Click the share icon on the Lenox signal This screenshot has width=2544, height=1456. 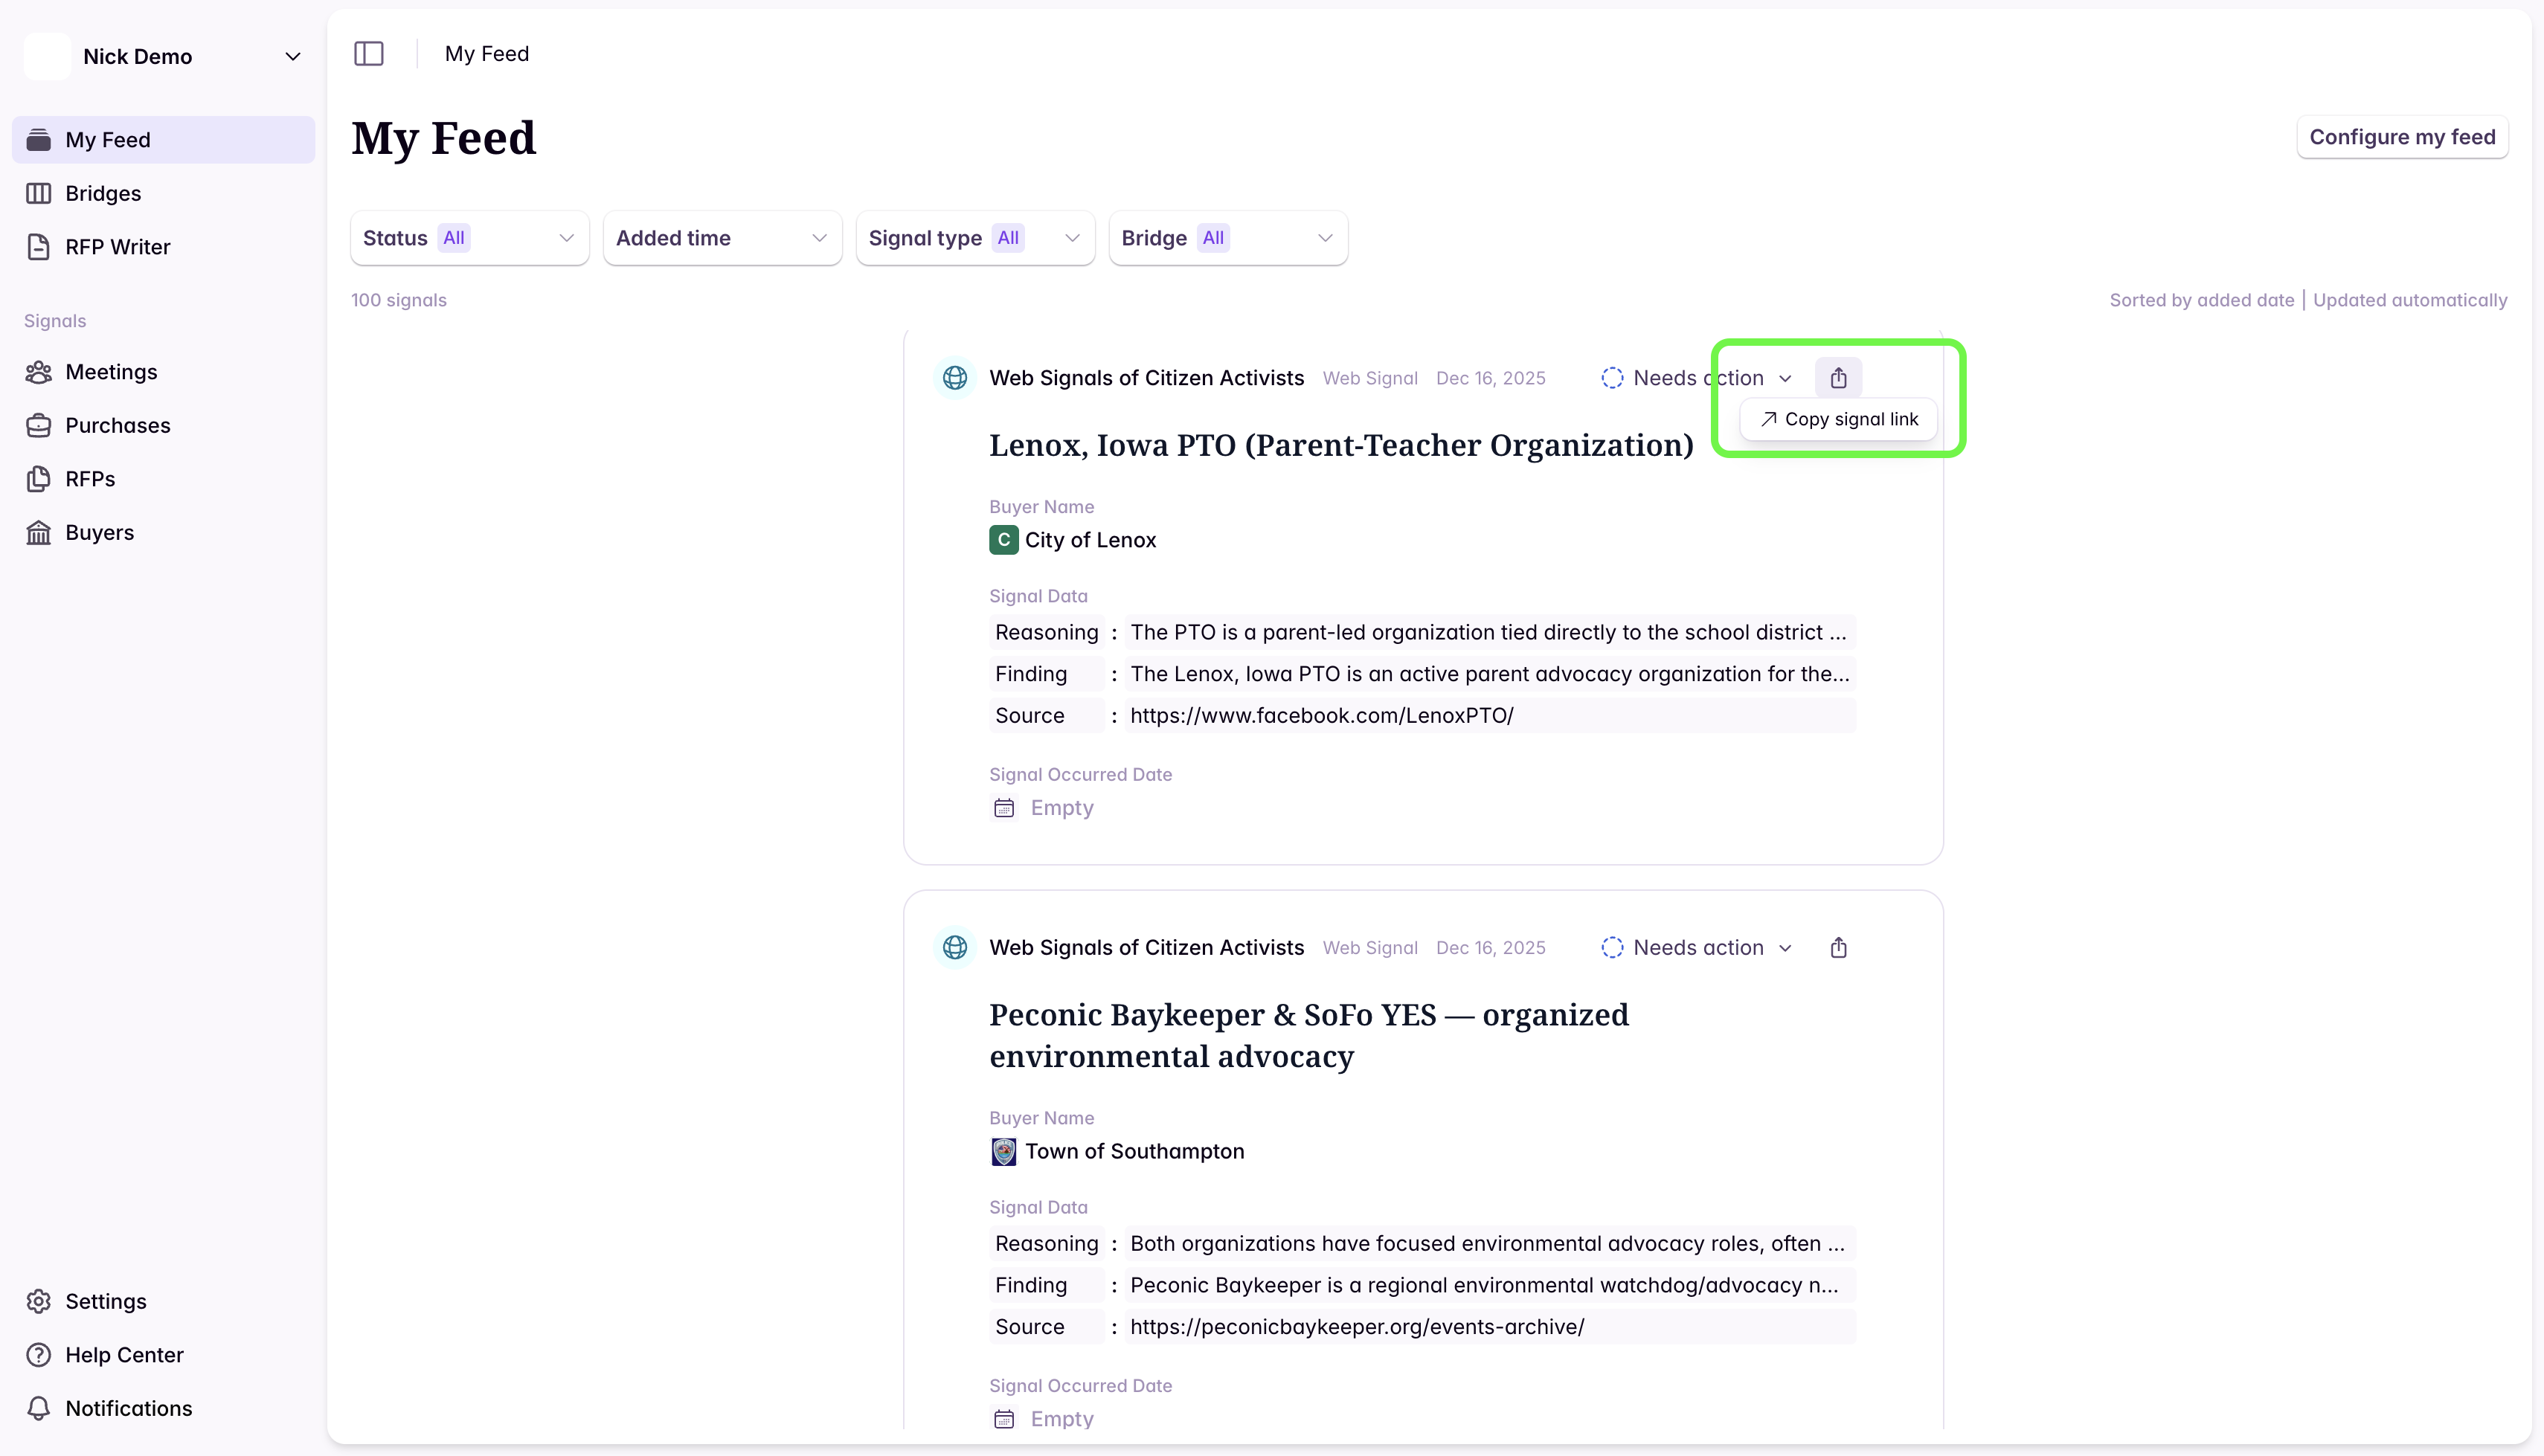coord(1839,377)
